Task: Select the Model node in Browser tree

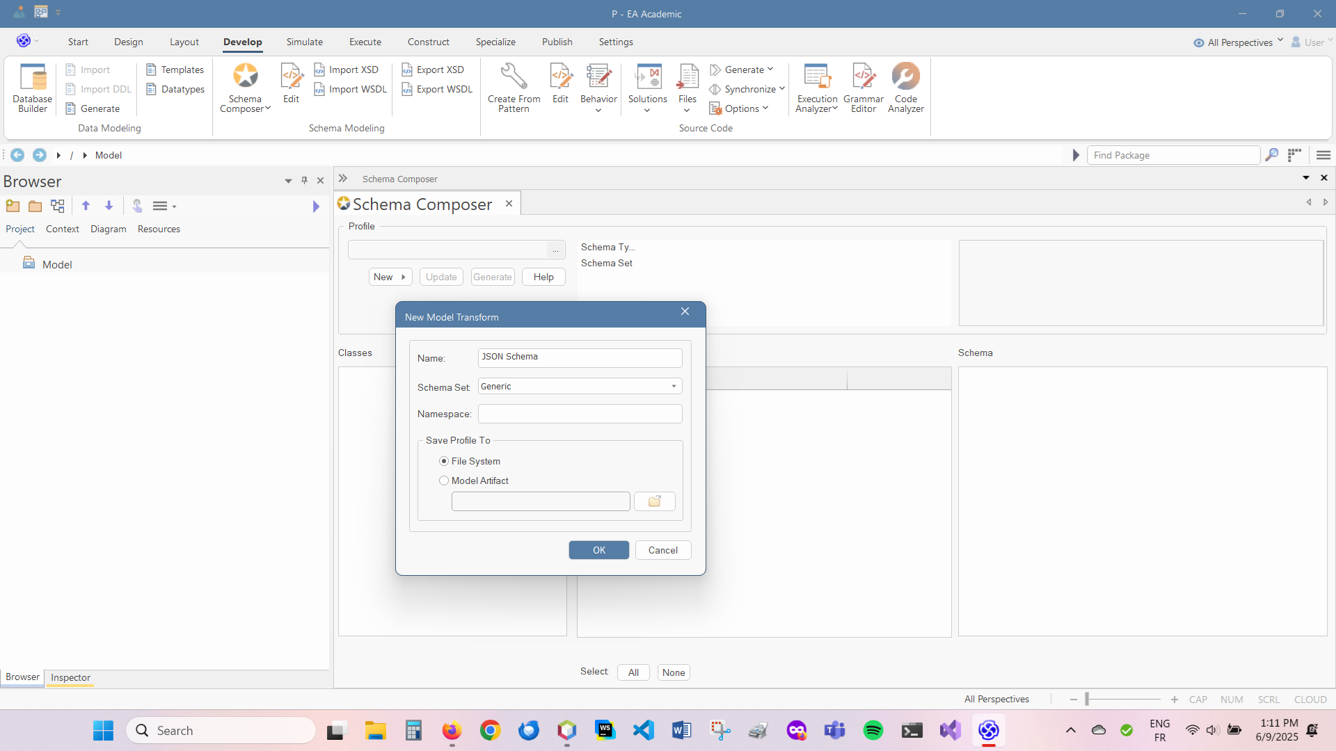Action: [x=57, y=264]
